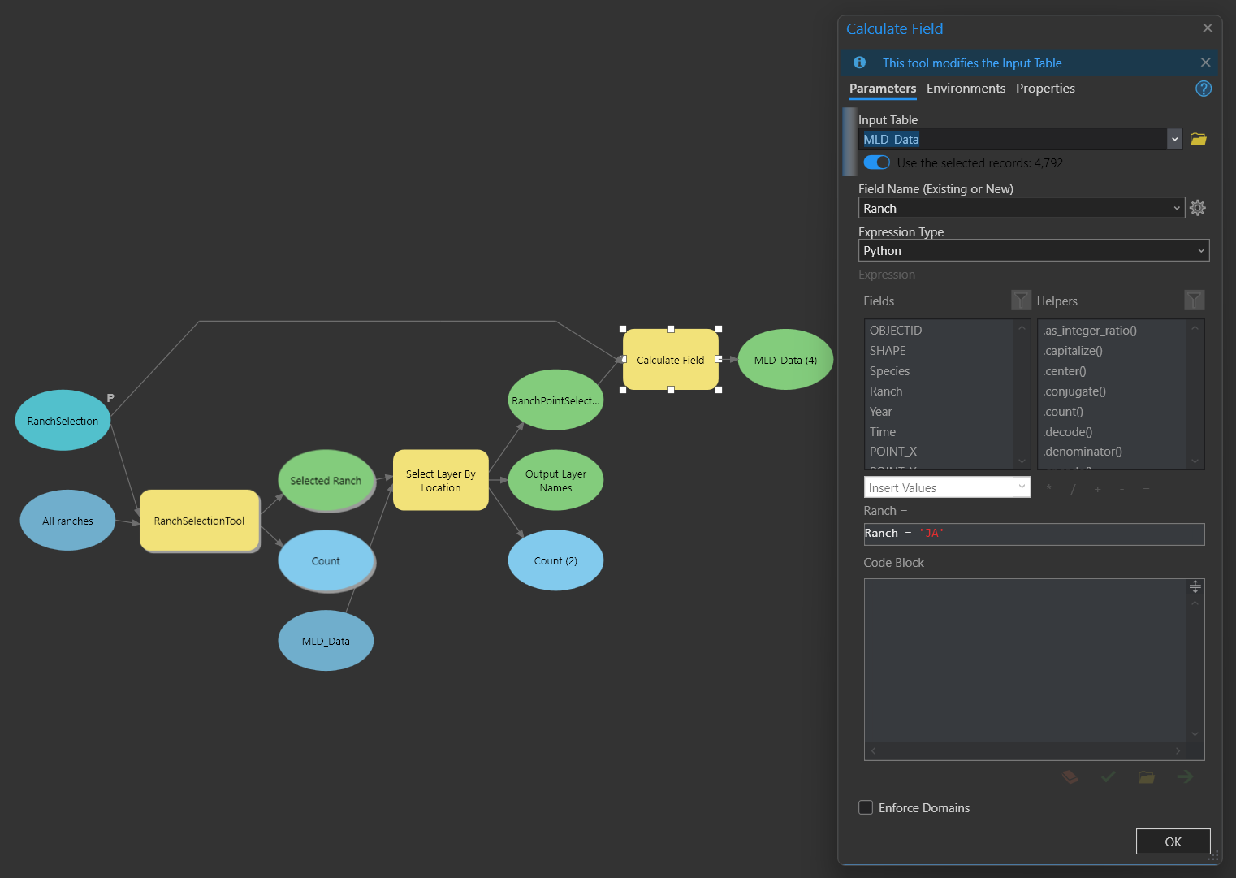Select the RanchSelectionTool node in the model

pyautogui.click(x=199, y=521)
